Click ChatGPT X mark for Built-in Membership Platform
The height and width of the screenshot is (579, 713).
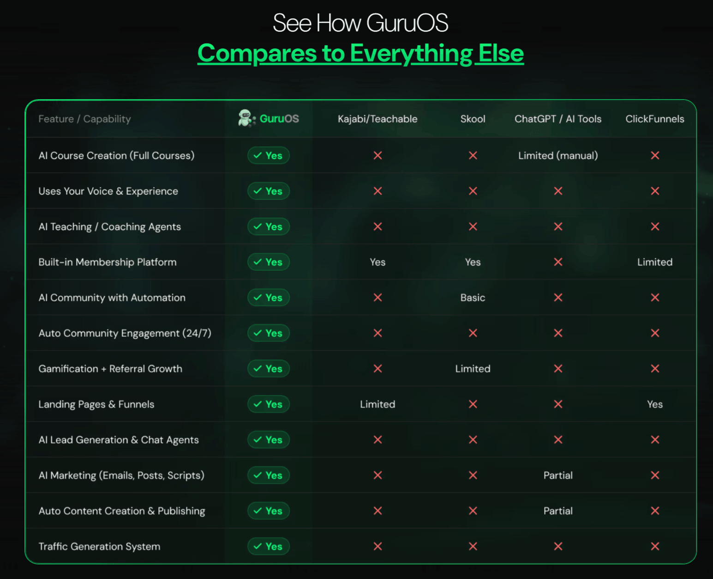click(x=558, y=262)
